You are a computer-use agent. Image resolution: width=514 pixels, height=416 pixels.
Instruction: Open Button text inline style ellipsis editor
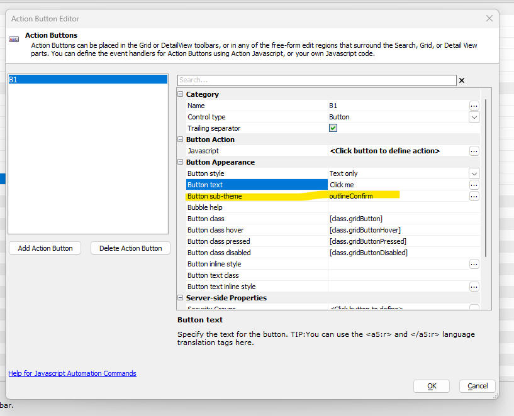[x=474, y=287]
